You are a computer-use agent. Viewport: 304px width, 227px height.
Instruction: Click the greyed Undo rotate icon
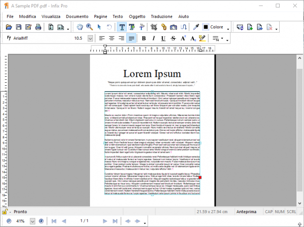coord(109,27)
